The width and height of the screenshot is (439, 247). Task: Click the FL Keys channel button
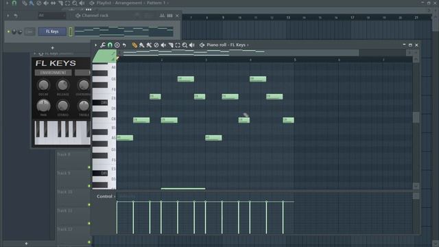(x=52, y=32)
